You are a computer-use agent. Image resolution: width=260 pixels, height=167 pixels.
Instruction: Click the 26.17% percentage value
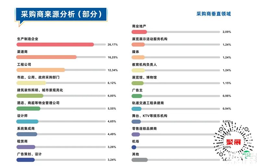pos(112,44)
